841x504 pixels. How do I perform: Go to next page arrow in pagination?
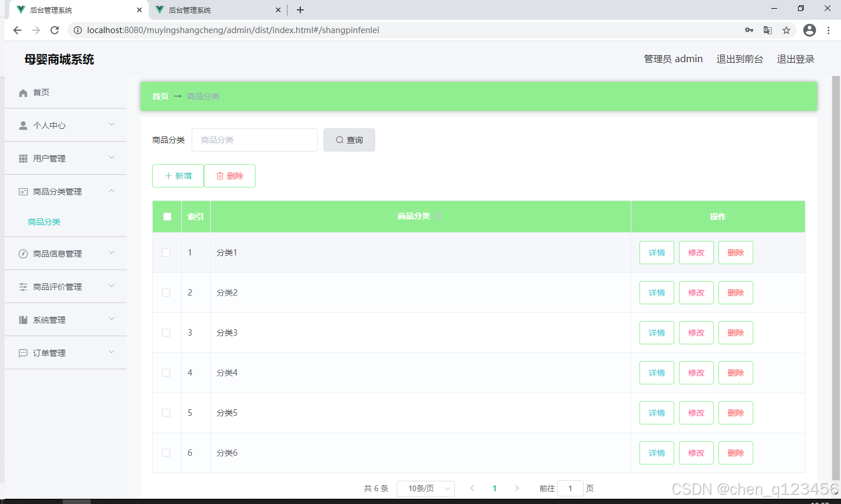(517, 488)
